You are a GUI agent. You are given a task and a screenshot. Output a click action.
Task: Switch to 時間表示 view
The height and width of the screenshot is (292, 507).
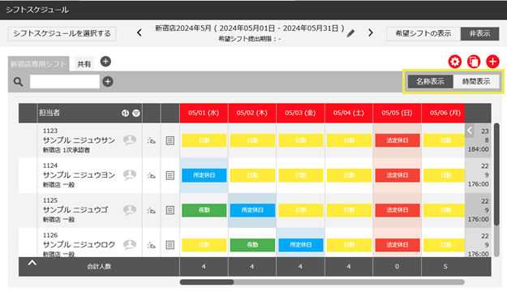[x=476, y=81]
